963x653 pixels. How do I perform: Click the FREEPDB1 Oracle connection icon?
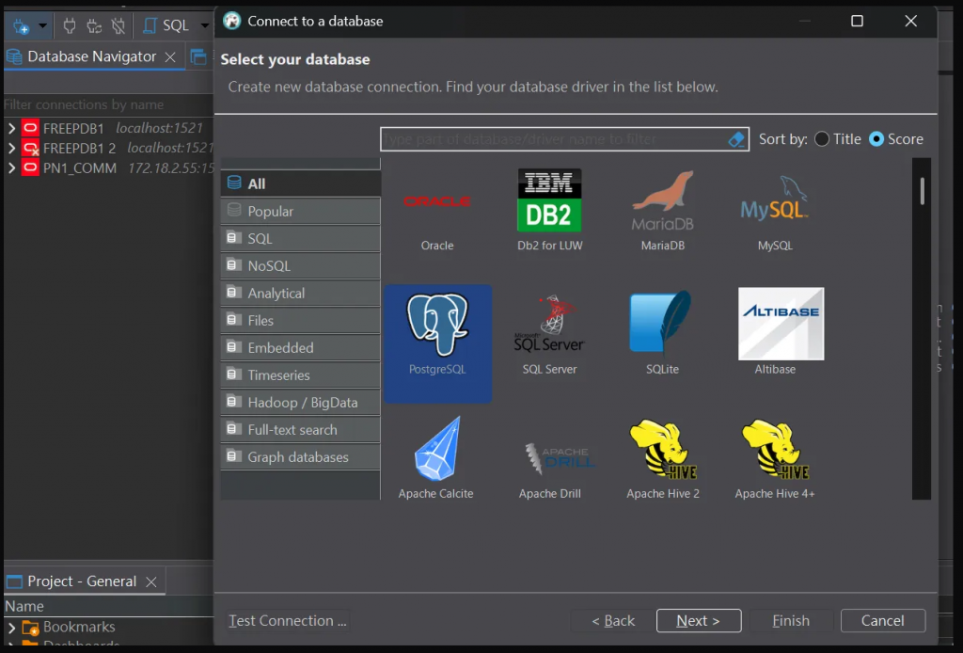click(x=30, y=128)
